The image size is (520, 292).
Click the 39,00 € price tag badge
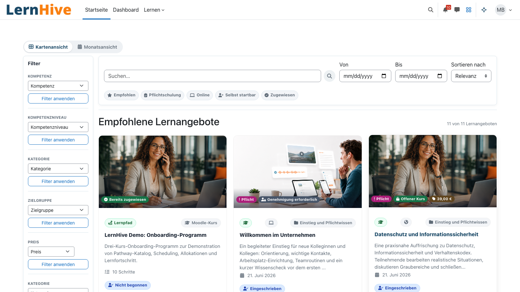(442, 199)
